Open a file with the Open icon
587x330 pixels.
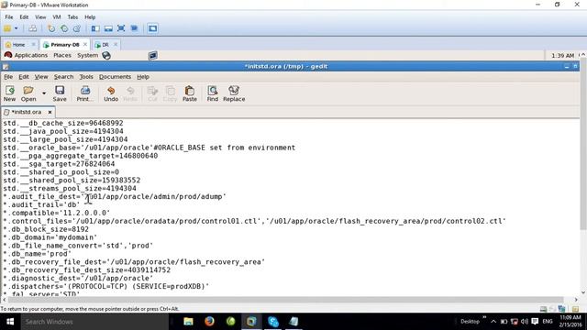click(x=28, y=93)
